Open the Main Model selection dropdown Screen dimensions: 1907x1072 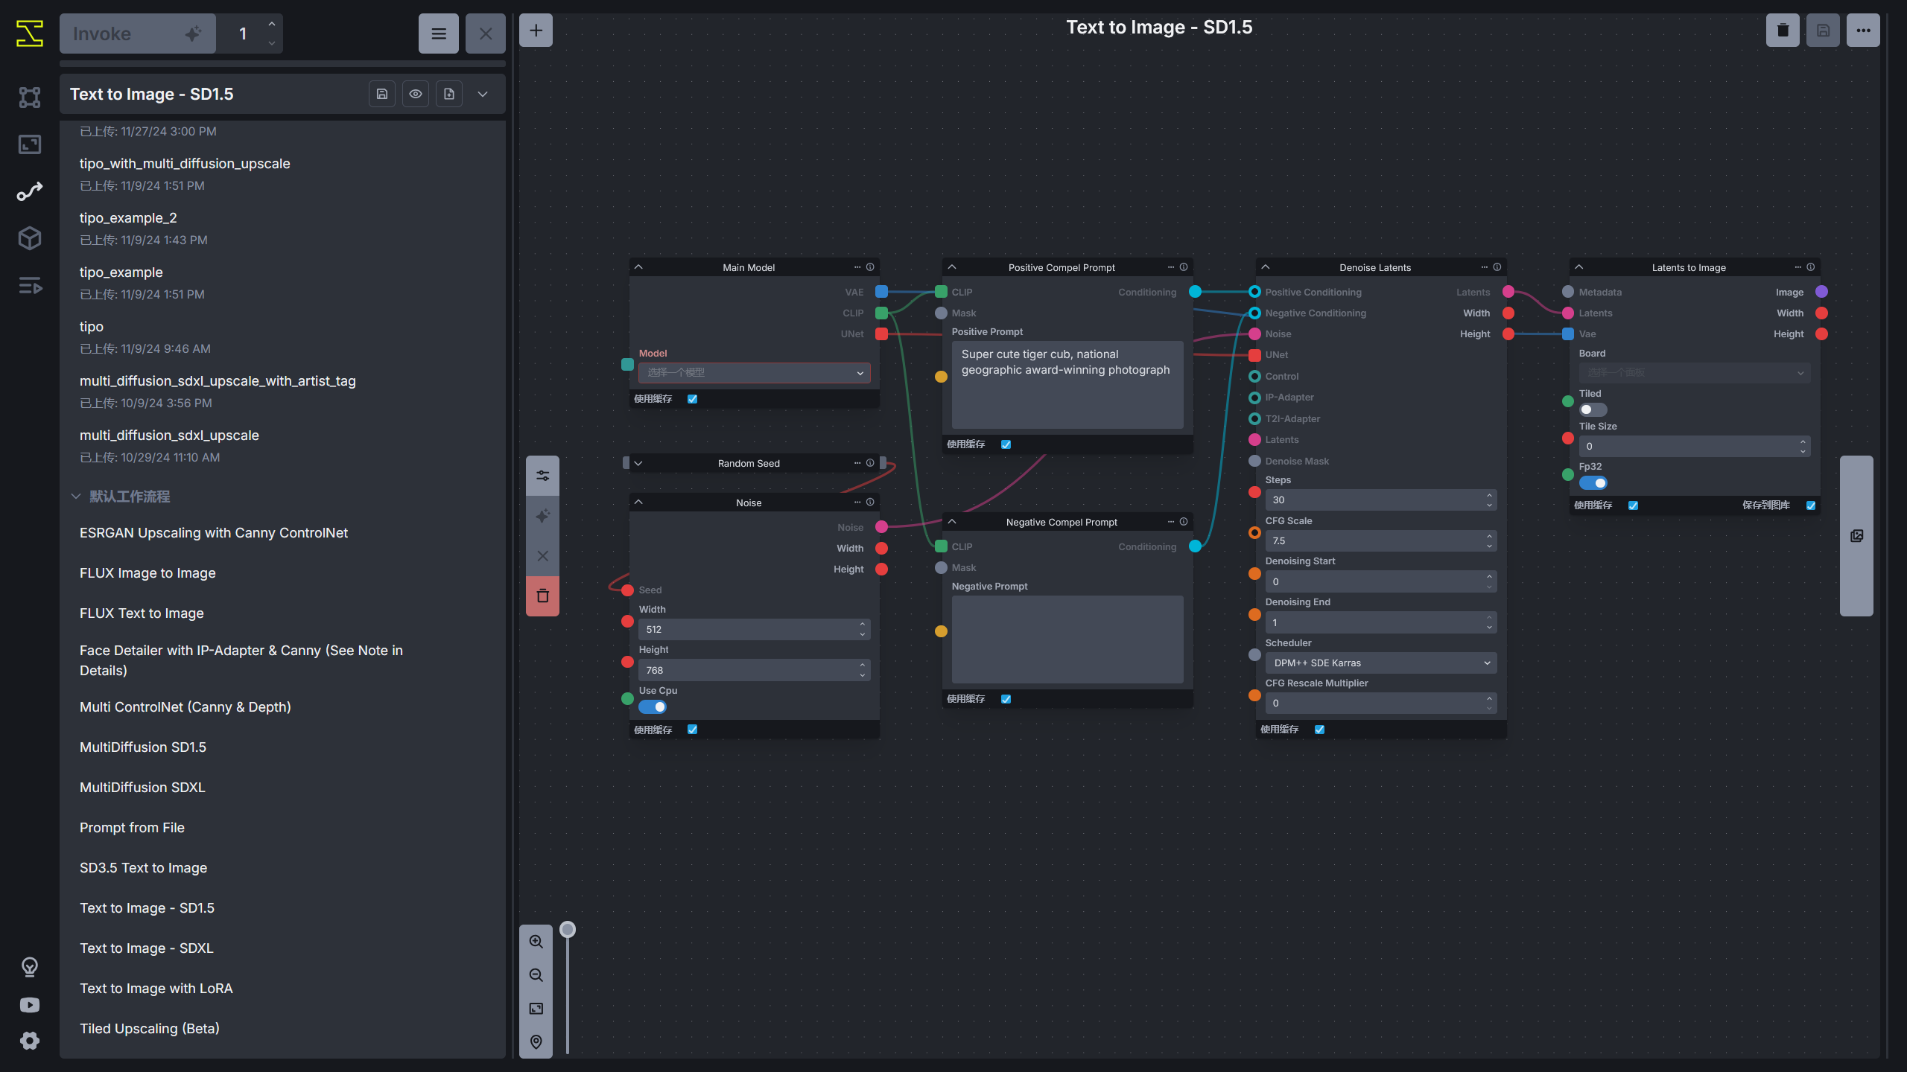click(754, 372)
